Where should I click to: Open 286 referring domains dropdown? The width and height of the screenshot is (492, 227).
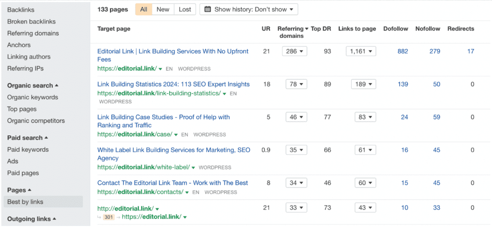pos(295,51)
